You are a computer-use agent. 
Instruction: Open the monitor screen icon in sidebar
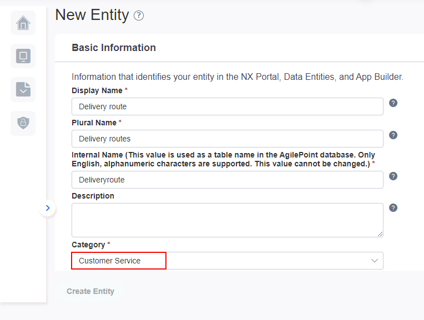click(x=23, y=56)
